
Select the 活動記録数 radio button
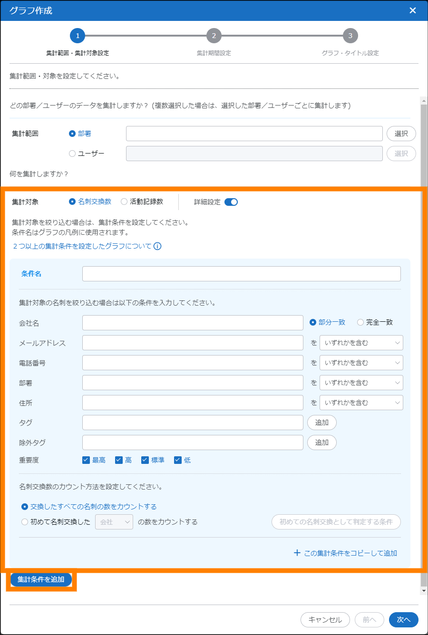point(124,202)
